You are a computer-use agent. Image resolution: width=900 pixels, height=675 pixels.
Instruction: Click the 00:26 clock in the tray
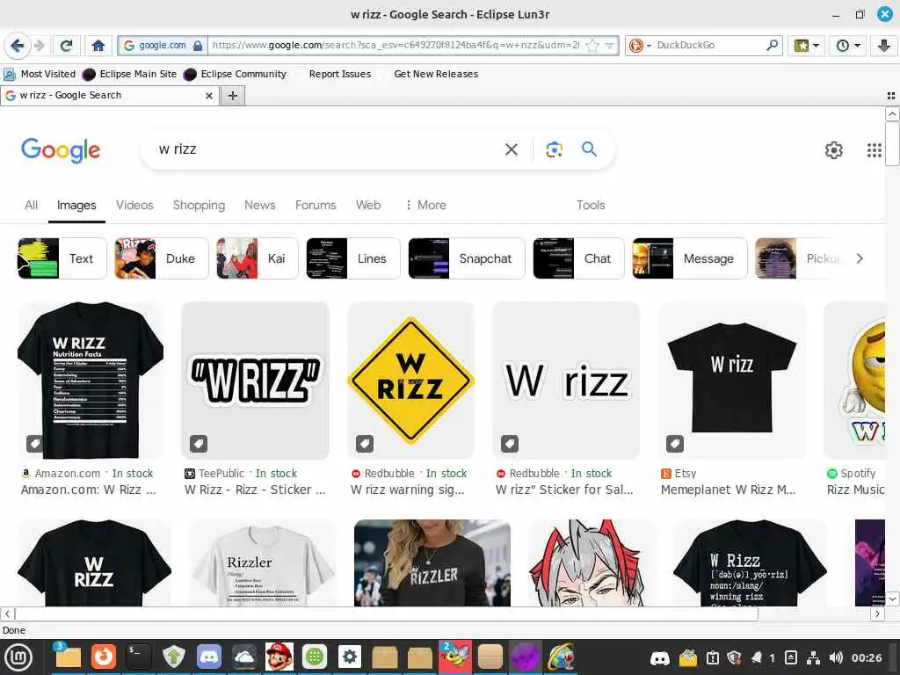867,657
